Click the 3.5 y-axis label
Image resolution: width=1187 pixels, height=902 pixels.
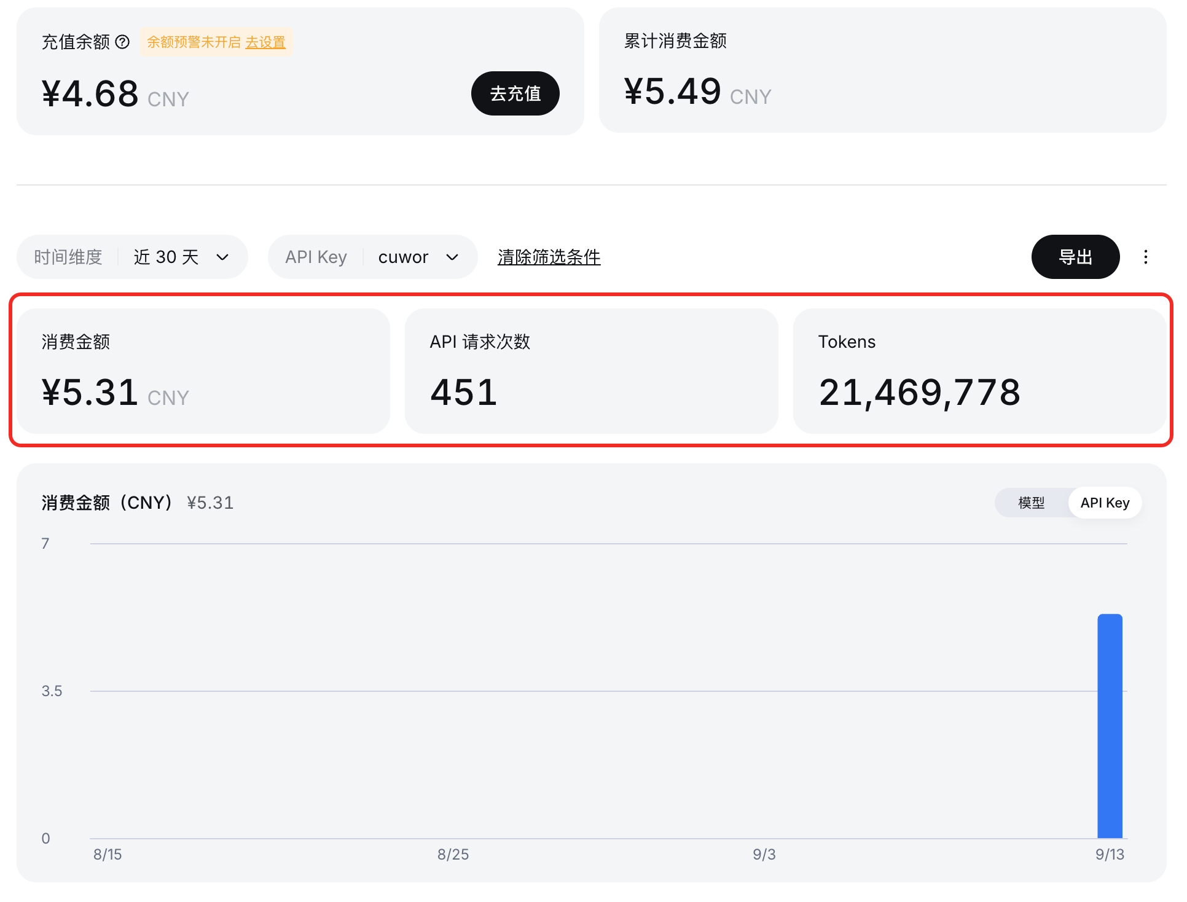pyautogui.click(x=52, y=691)
